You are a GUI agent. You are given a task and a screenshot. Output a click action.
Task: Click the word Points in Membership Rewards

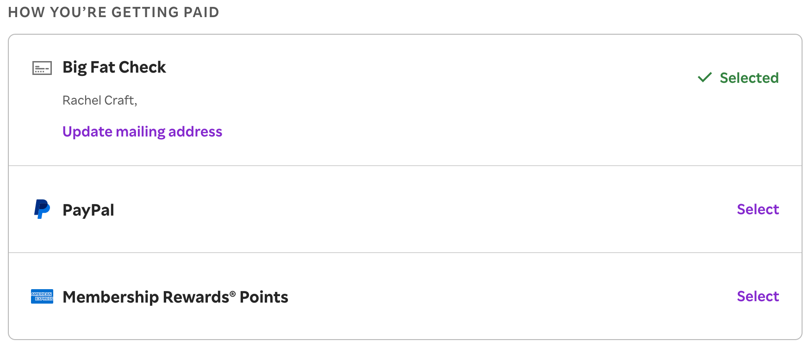point(264,297)
